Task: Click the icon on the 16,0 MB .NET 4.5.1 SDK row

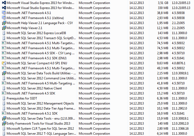Action: coord(4,114)
